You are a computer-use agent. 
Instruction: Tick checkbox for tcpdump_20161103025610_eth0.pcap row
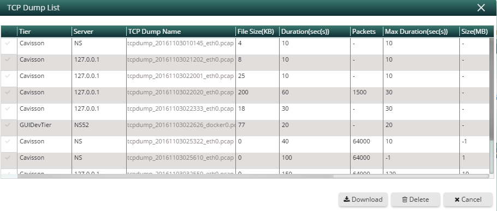[8, 158]
